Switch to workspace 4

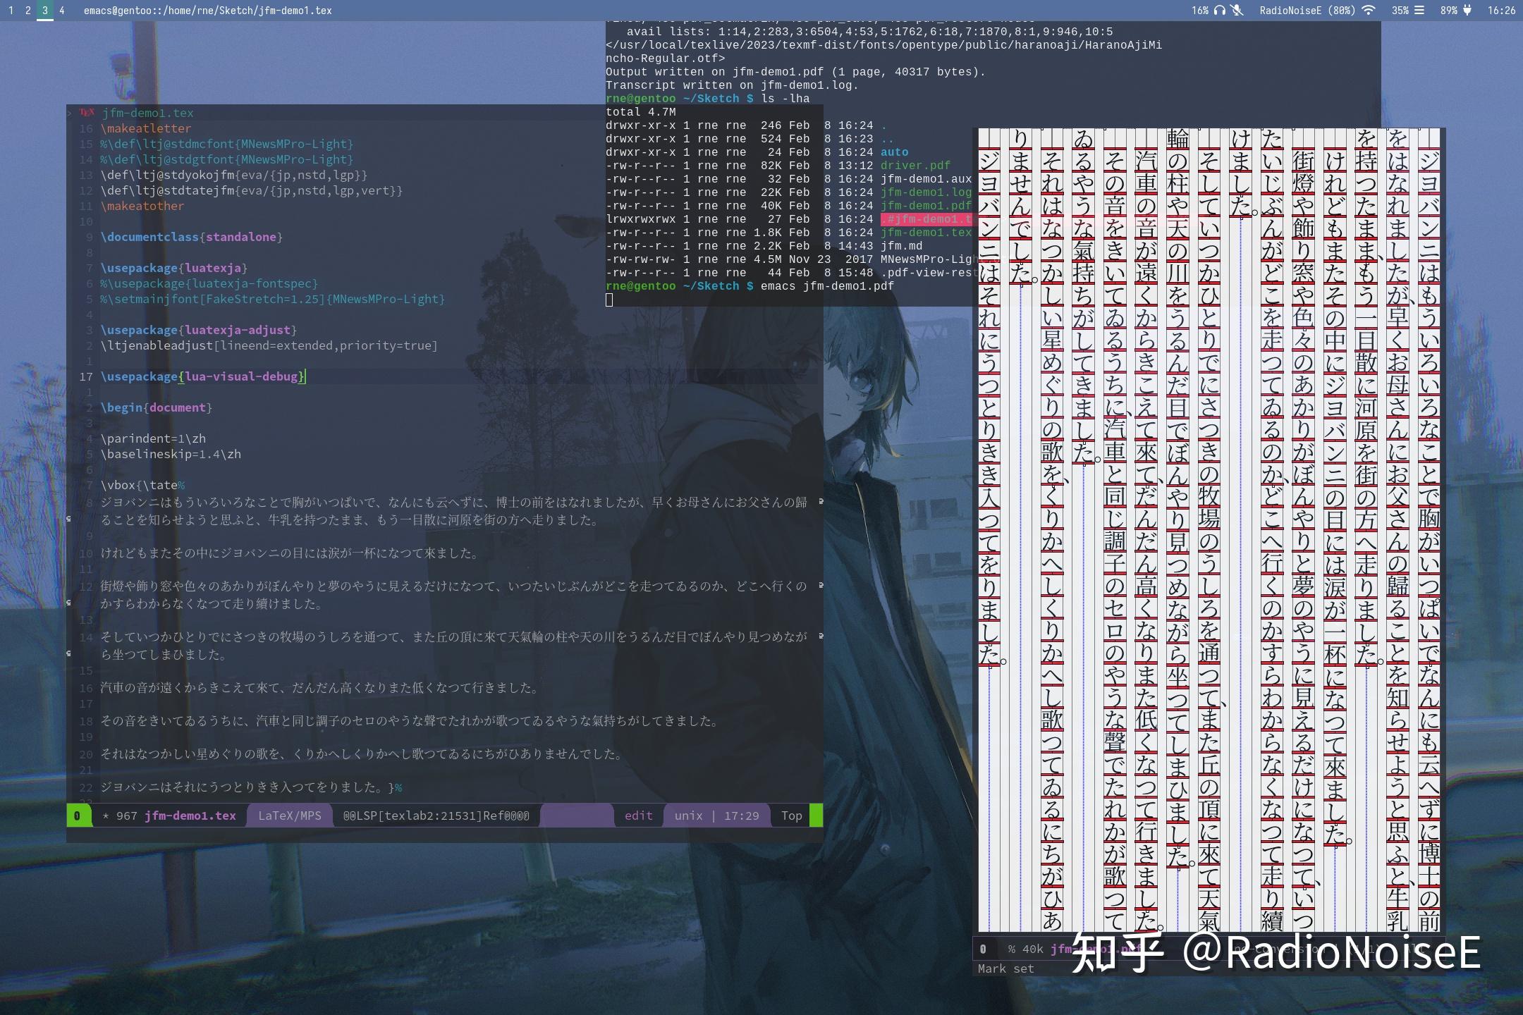tap(62, 10)
